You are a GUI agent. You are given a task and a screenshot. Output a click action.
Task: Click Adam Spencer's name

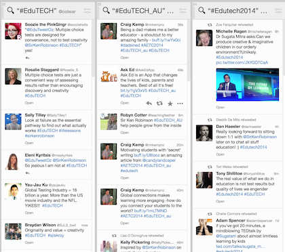pos(231,220)
